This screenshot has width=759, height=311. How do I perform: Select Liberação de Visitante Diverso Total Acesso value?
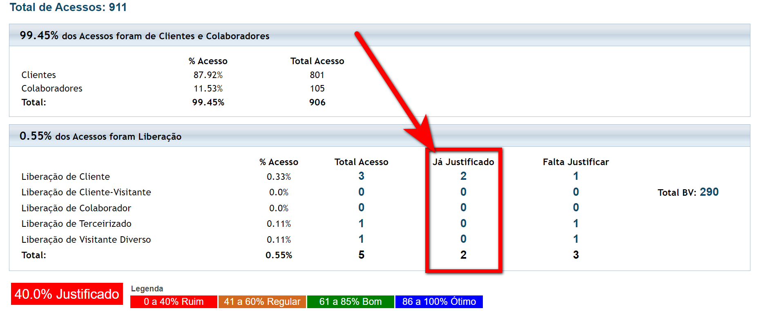click(x=361, y=239)
